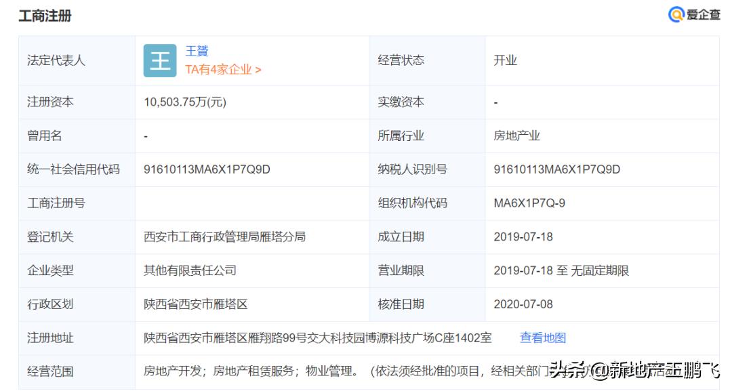The image size is (732, 391).
Task: Select 行政区划 陕西省西安市雁塔区 value
Action: point(196,304)
